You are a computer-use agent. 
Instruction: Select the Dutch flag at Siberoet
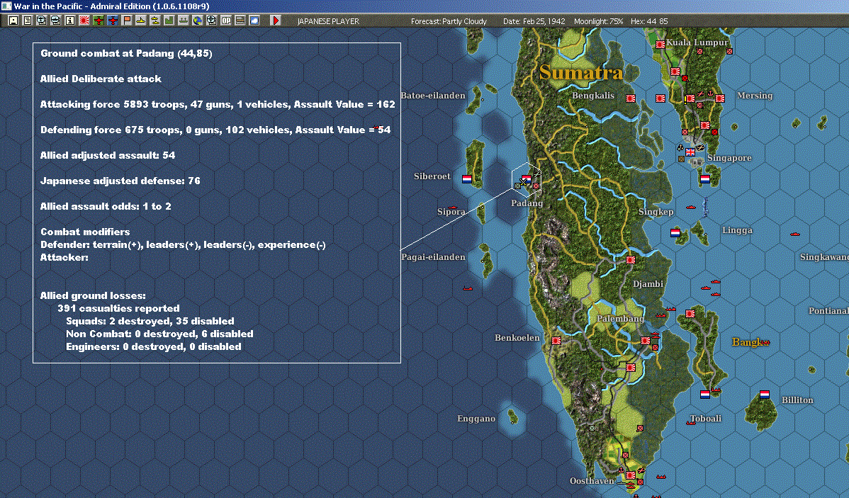pyautogui.click(x=467, y=179)
